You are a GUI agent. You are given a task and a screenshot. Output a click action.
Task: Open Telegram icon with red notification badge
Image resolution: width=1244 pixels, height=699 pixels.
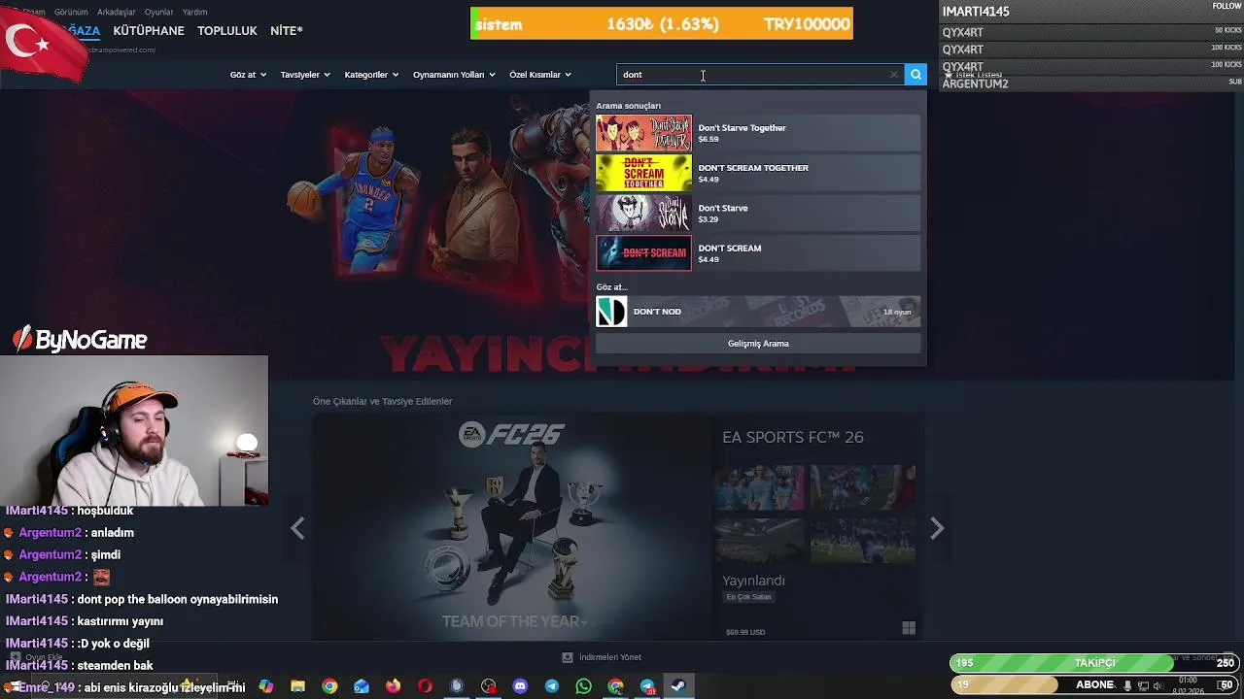point(647,686)
